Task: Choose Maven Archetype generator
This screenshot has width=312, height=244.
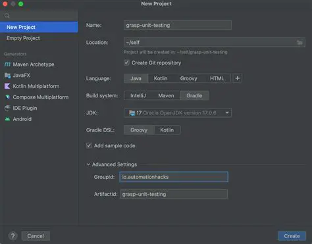Action: [39, 64]
